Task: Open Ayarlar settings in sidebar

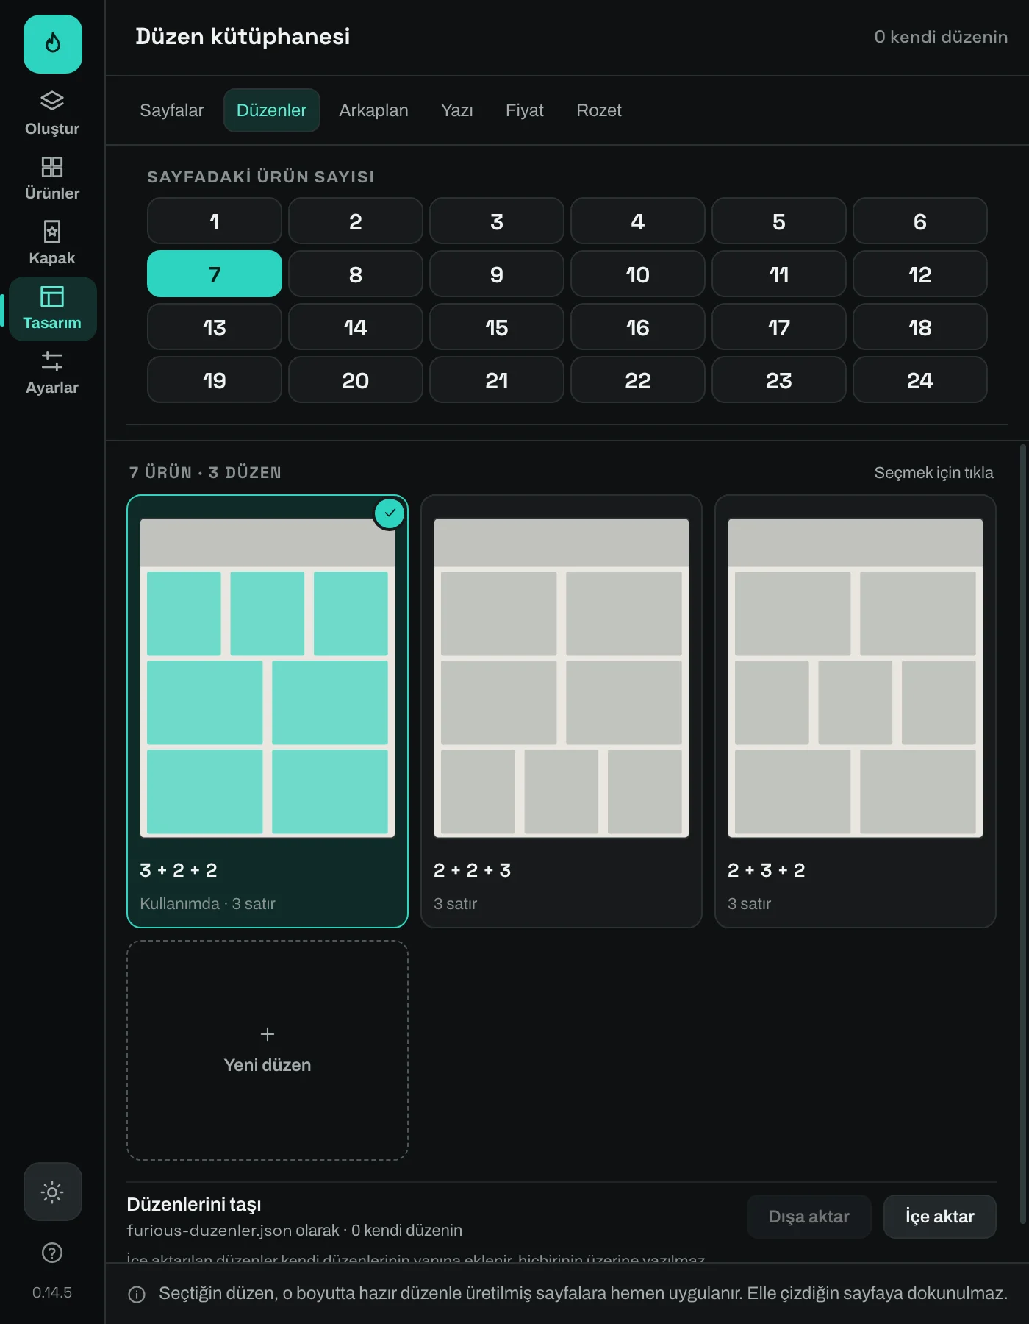Action: point(52,372)
